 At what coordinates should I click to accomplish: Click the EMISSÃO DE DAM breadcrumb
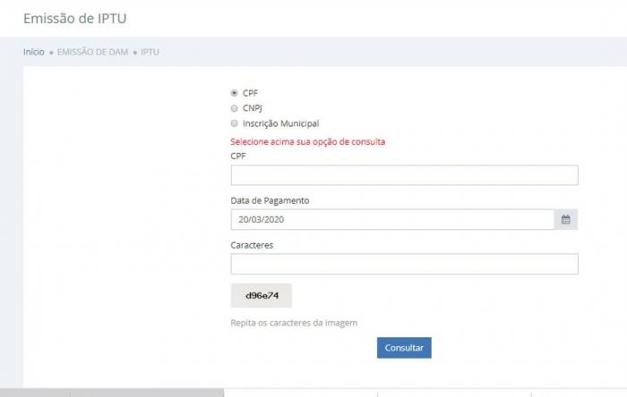(93, 52)
